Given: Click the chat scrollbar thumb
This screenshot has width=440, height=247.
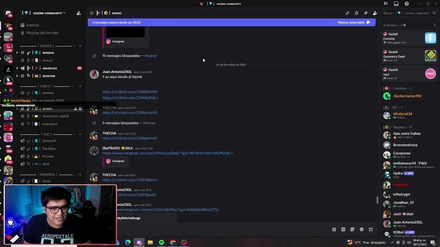Looking at the screenshot, I should [x=377, y=200].
